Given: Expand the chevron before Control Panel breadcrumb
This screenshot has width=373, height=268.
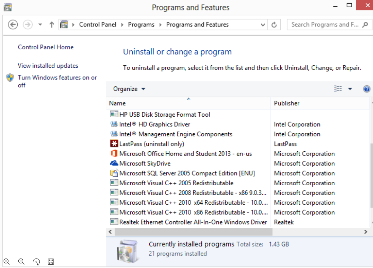Looking at the screenshot, I should (73, 25).
